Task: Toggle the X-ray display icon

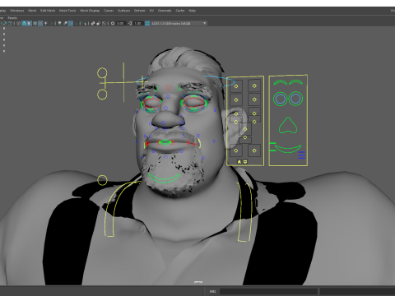Action: tap(93, 23)
